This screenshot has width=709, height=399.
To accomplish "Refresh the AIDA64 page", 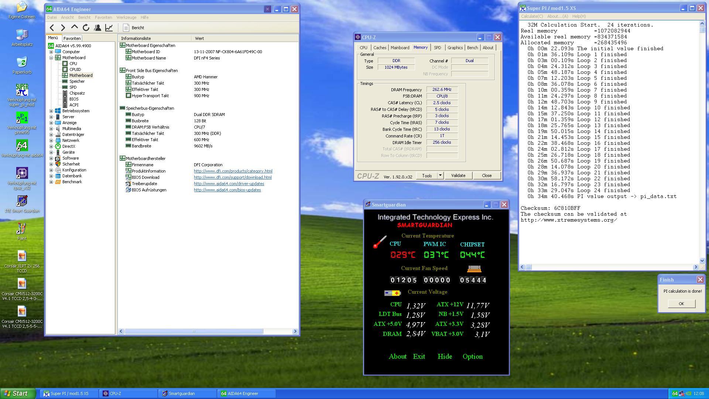I will (86, 28).
